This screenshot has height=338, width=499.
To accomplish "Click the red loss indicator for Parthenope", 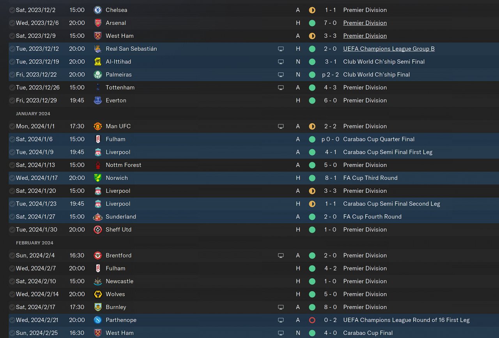I will (x=312, y=320).
